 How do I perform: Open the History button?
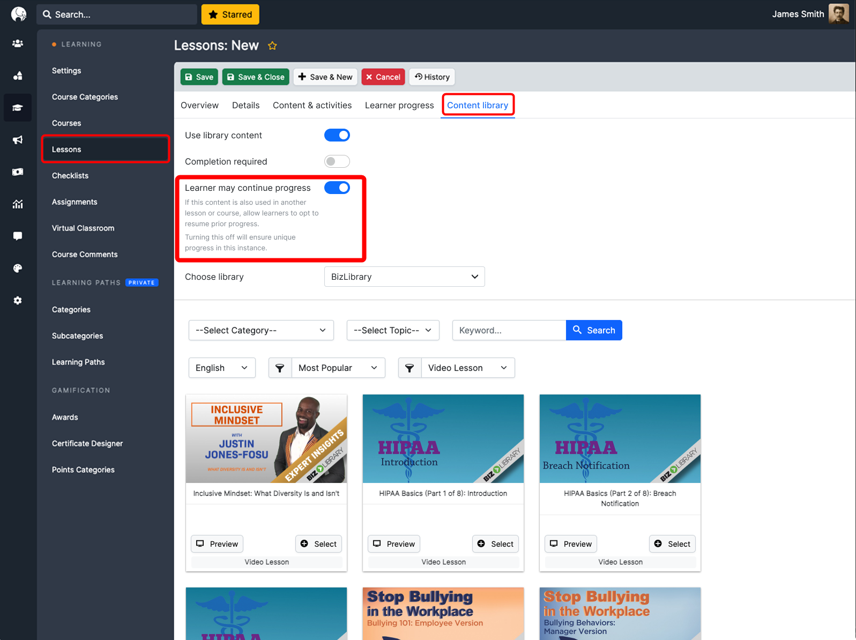coord(432,77)
